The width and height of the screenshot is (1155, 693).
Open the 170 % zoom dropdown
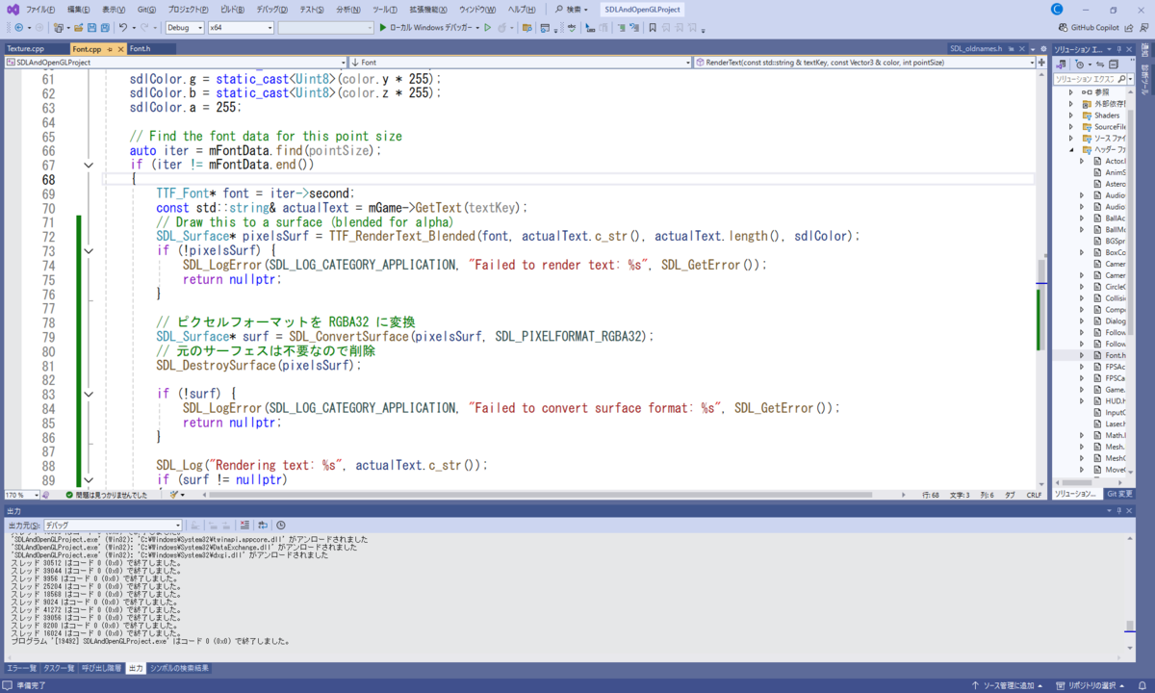click(21, 495)
